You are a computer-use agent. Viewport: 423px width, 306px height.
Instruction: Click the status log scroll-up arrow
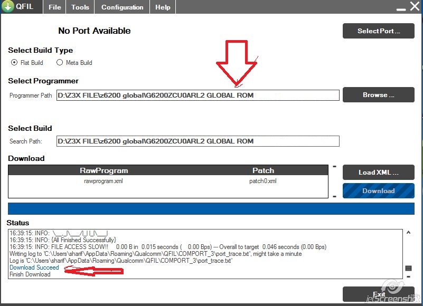[408, 232]
